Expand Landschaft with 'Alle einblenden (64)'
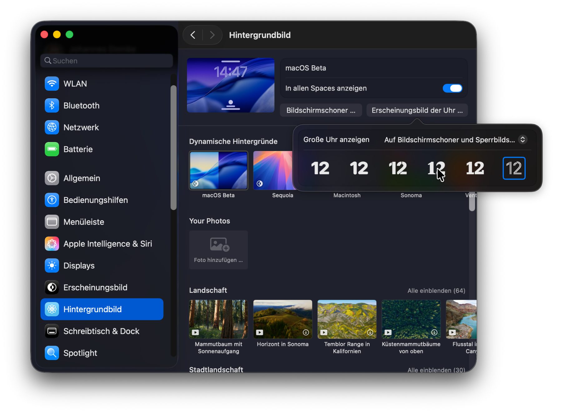Screen dimensions: 562x413 436,291
